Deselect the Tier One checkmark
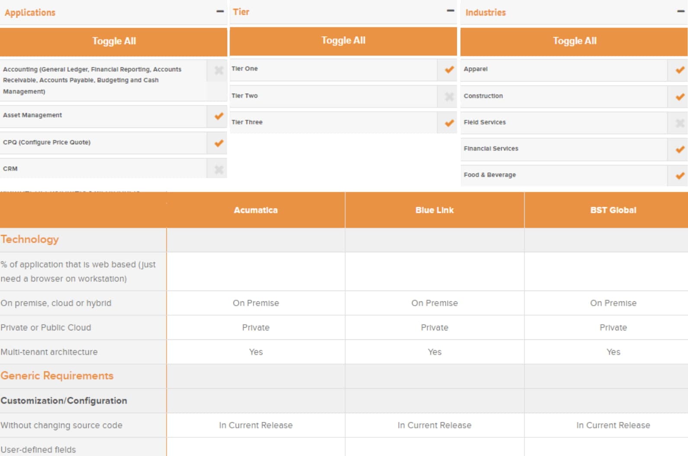The height and width of the screenshot is (456, 688). tap(449, 70)
